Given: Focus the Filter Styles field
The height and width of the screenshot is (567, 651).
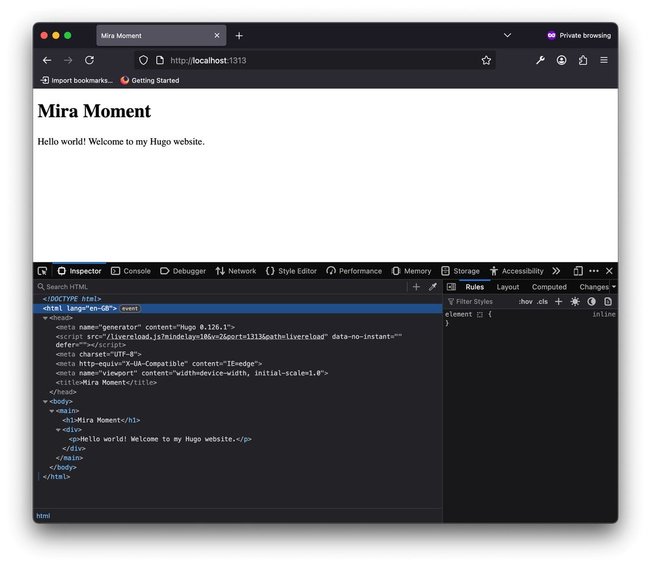Looking at the screenshot, I should click(480, 302).
